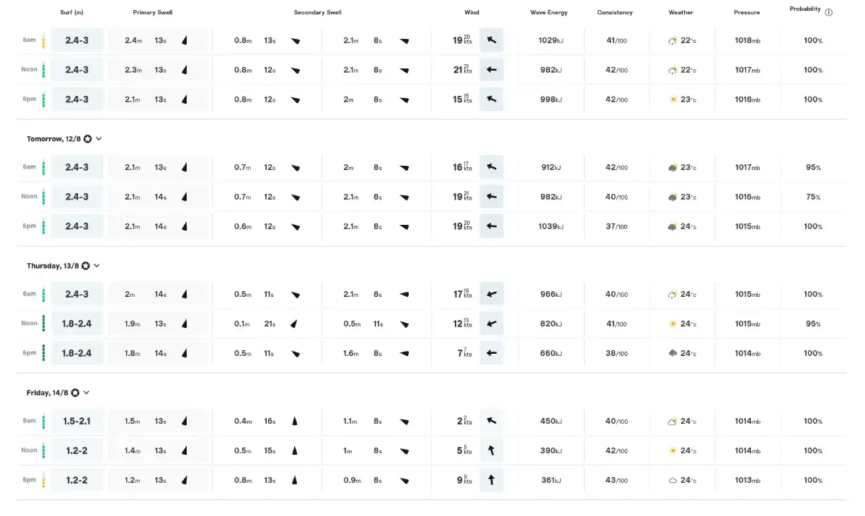Image resolution: width=865 pixels, height=516 pixels.
Task: Collapse the Thursday, 13/8 day section
Action: (97, 265)
